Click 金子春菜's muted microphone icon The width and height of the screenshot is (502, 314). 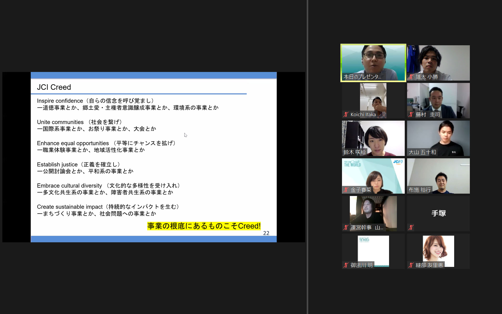click(x=346, y=190)
